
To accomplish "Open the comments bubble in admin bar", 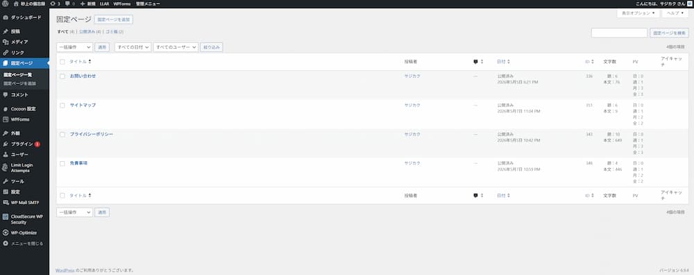I will (69, 3).
